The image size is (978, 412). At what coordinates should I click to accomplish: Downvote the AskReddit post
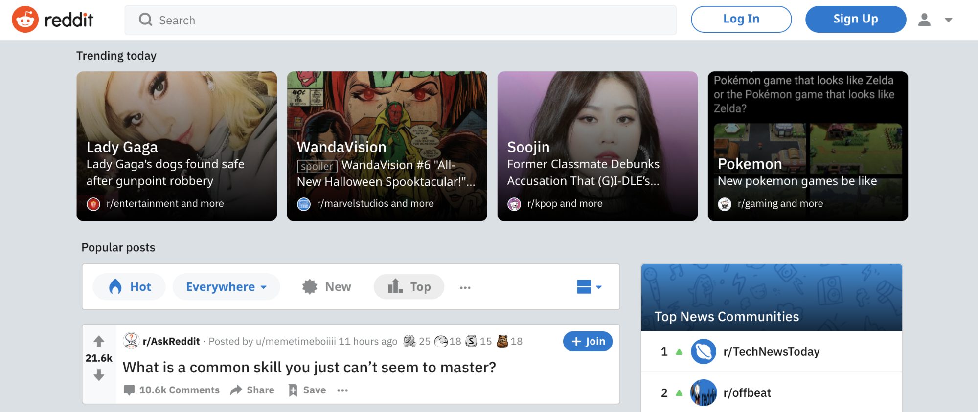click(x=99, y=375)
